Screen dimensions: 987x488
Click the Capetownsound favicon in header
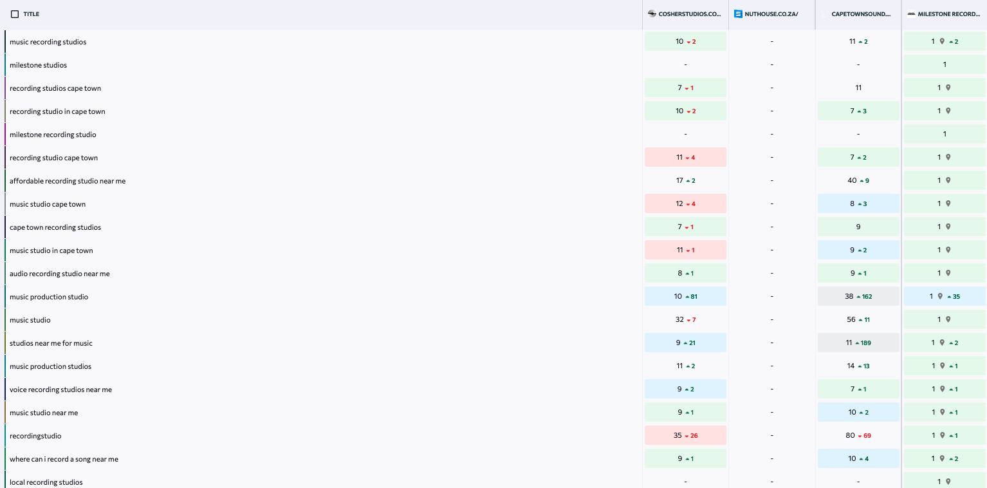point(825,14)
